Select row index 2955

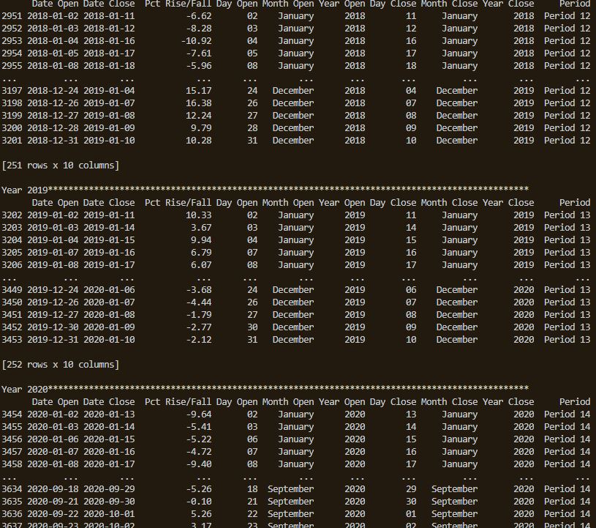[x=12, y=66]
